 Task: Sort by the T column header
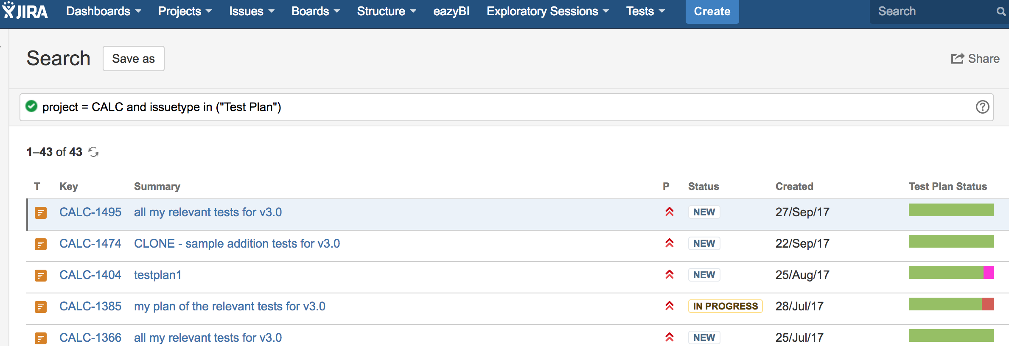pyautogui.click(x=37, y=187)
